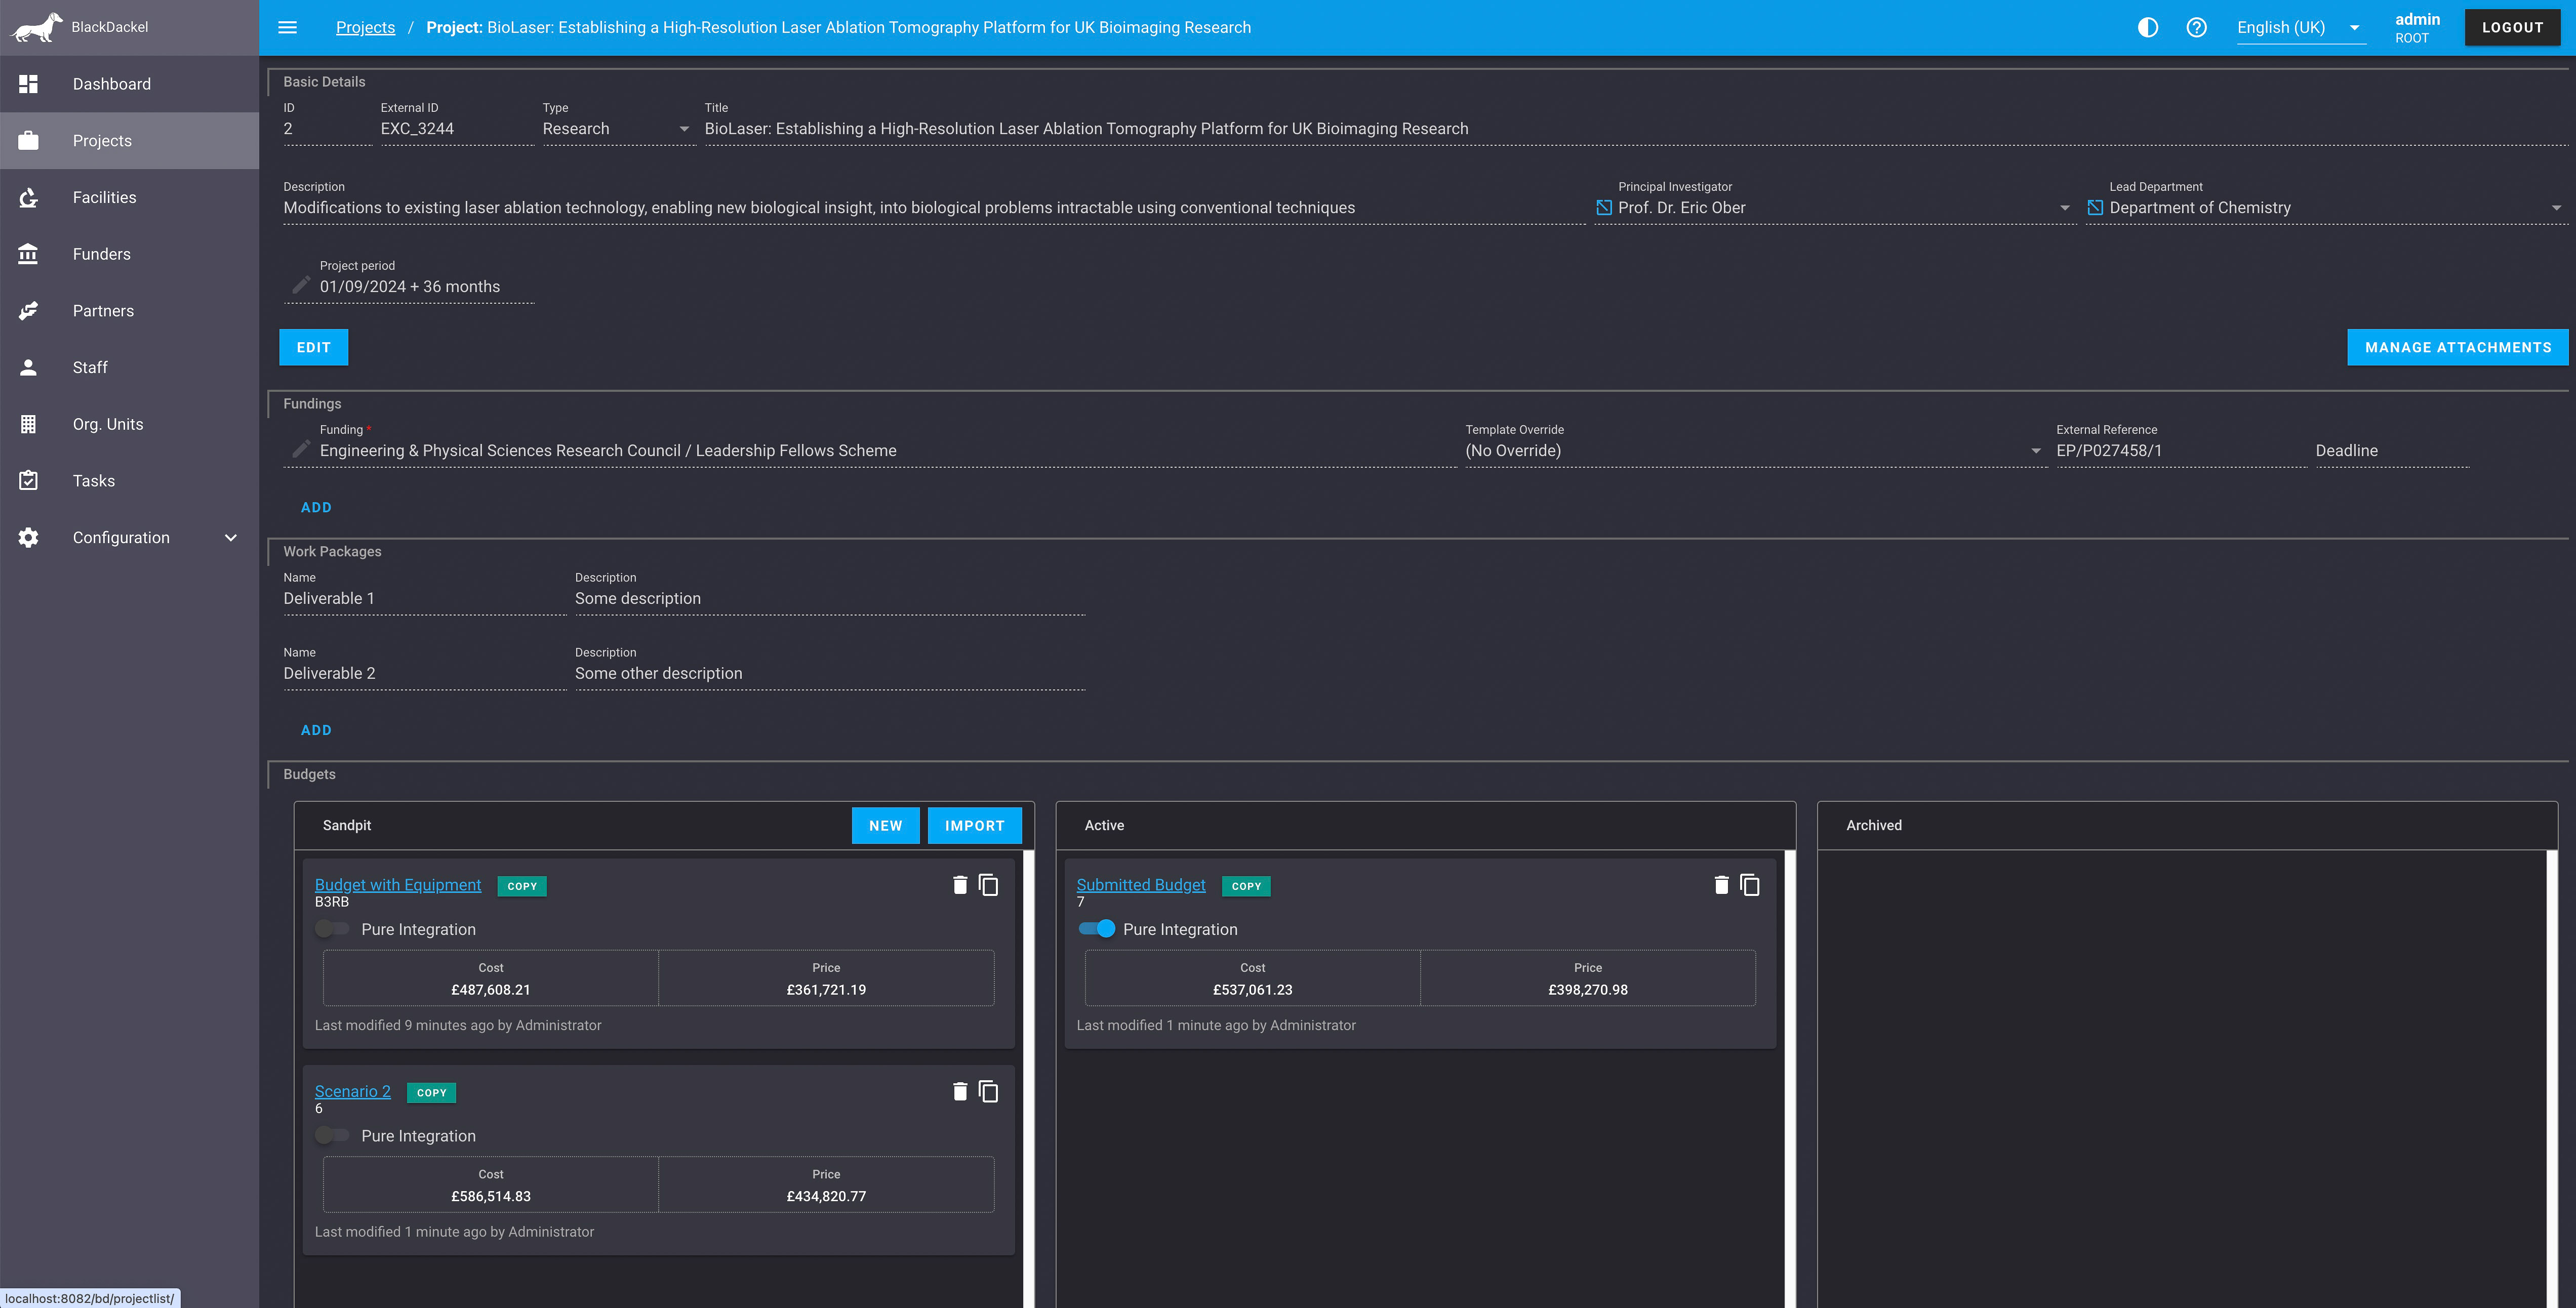Disable Pure Integration on Submitted Budget
Viewport: 2576px width, 1308px height.
pos(1096,929)
